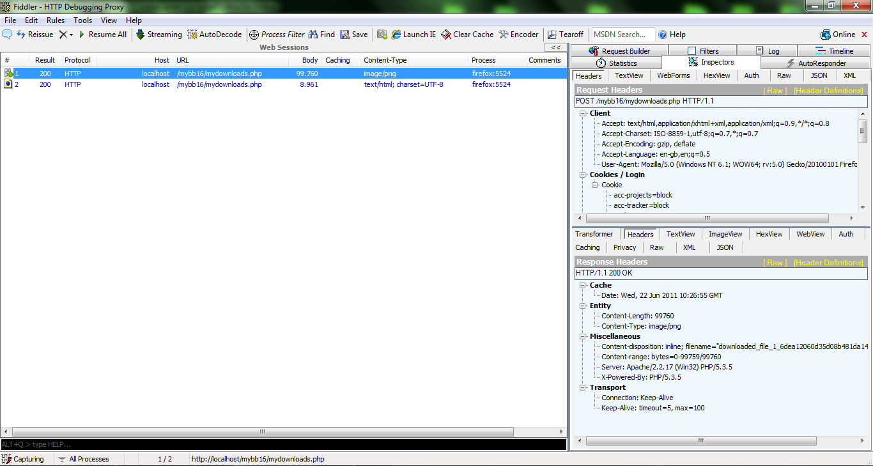This screenshot has height=466, width=873.
Task: Switch to the AutoResponder tab
Action: pyautogui.click(x=816, y=63)
